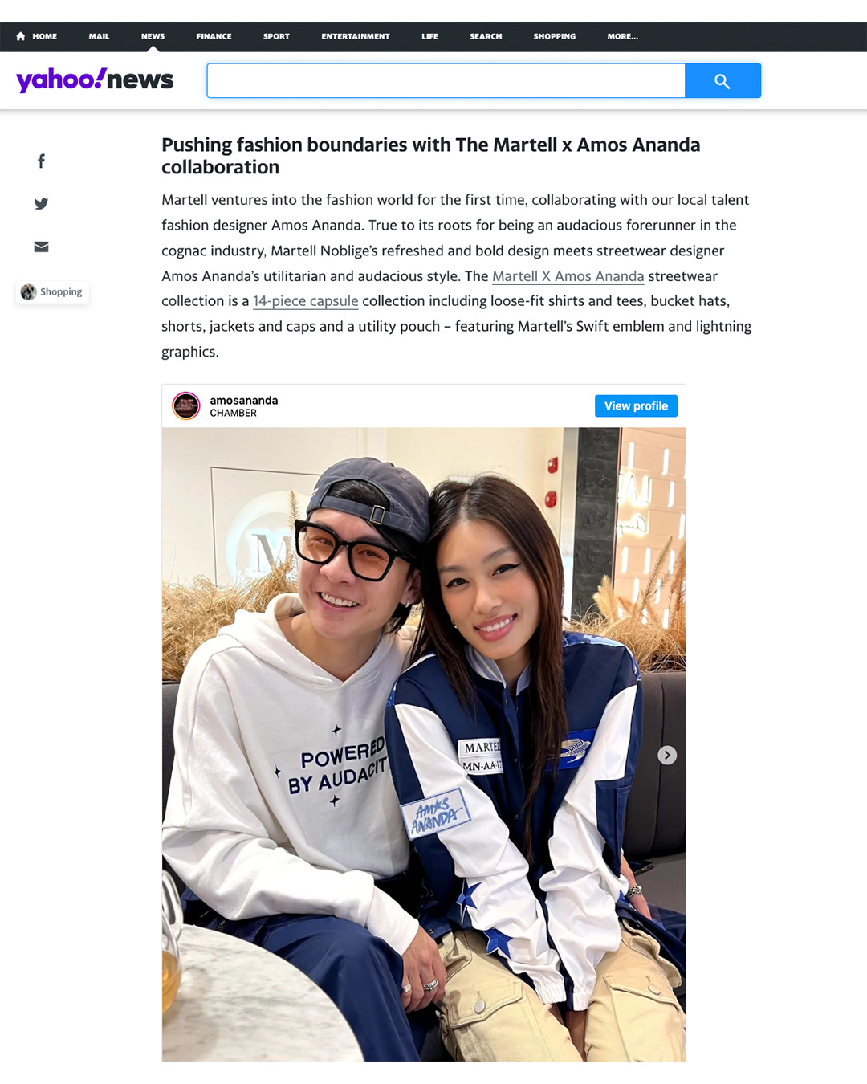Open the Shopping navigation item
The height and width of the screenshot is (1084, 867).
pyautogui.click(x=555, y=36)
